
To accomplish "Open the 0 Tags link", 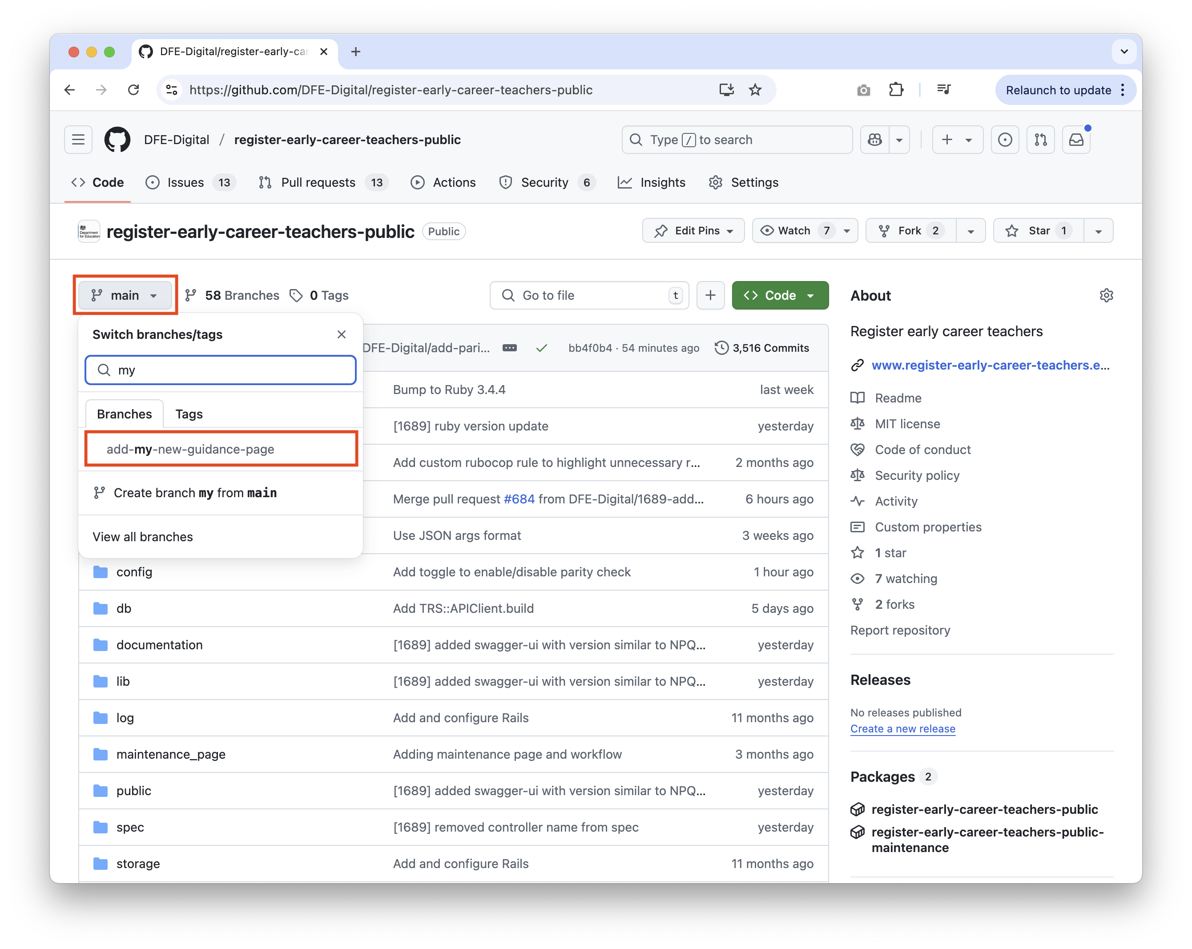I will click(319, 295).
